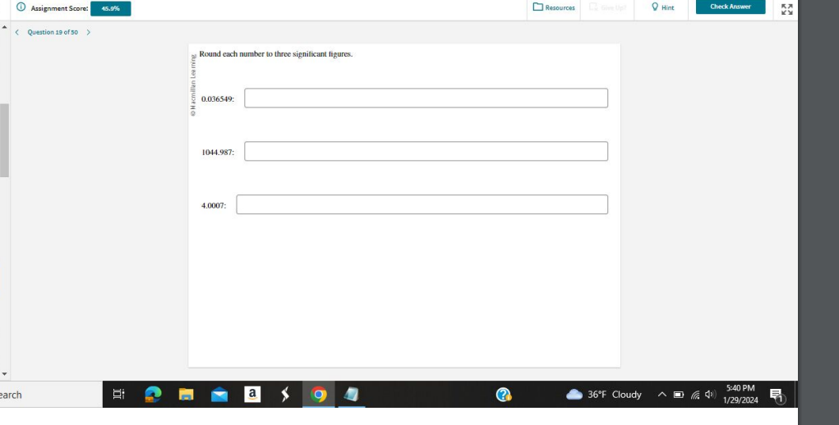
Task: Click the Hint lightbulb icon
Action: click(x=655, y=7)
